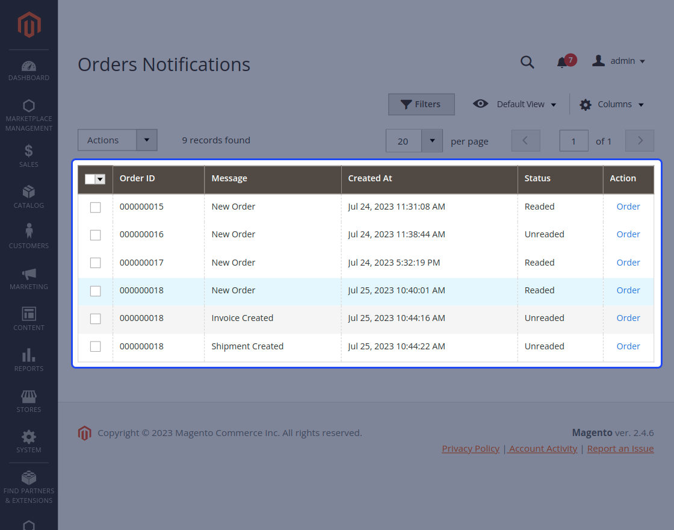The width and height of the screenshot is (674, 530).
Task: Open Order link for 10:40:01 AM row
Action: click(628, 290)
